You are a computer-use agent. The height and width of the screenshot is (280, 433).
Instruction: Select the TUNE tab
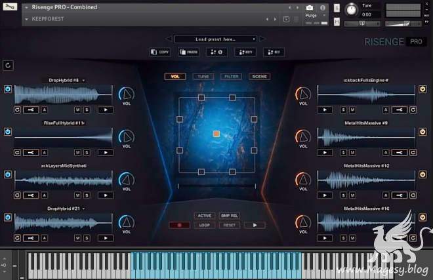203,77
